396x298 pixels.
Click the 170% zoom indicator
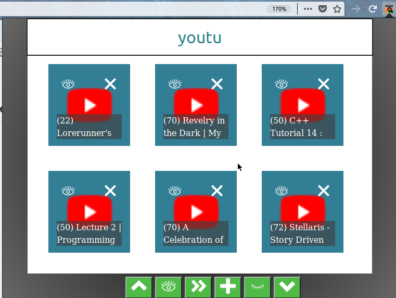point(279,9)
